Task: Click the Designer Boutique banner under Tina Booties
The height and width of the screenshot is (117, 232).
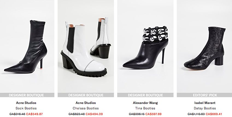Action: click(145, 95)
